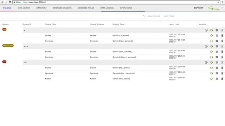Image resolution: width=225 pixels, height=126 pixels.
Task: Reload all tables of system a
Action: [212, 30]
